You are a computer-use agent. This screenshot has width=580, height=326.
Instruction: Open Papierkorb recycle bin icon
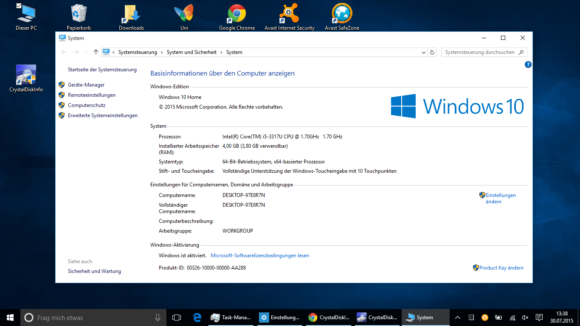click(79, 17)
